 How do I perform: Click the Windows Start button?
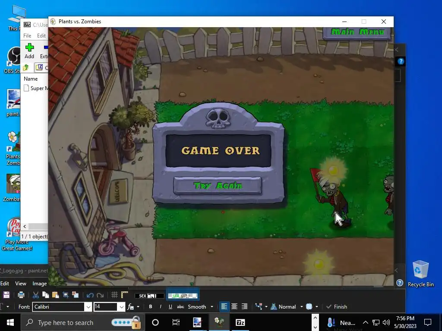click(x=10, y=322)
